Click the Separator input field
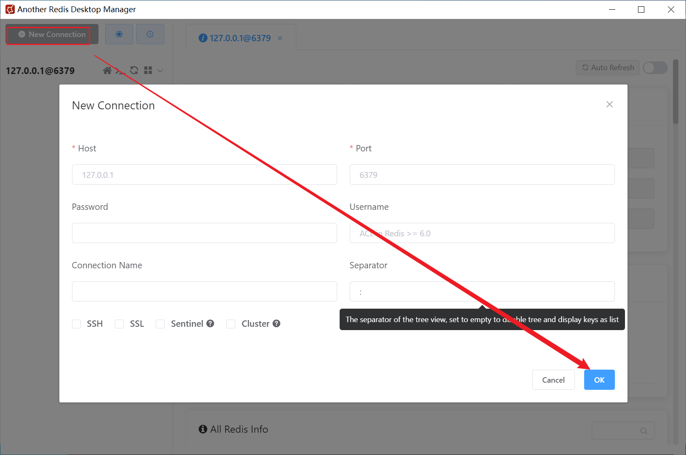 [x=482, y=291]
